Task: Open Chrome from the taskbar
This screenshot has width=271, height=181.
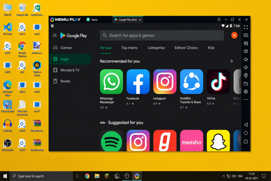Action: [87, 176]
